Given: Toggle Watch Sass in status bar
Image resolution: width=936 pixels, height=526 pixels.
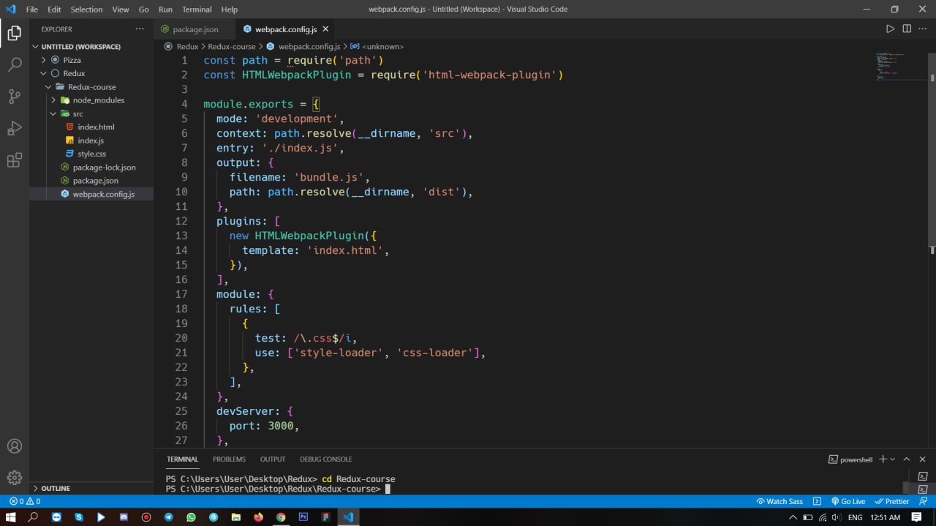Looking at the screenshot, I should 779,501.
